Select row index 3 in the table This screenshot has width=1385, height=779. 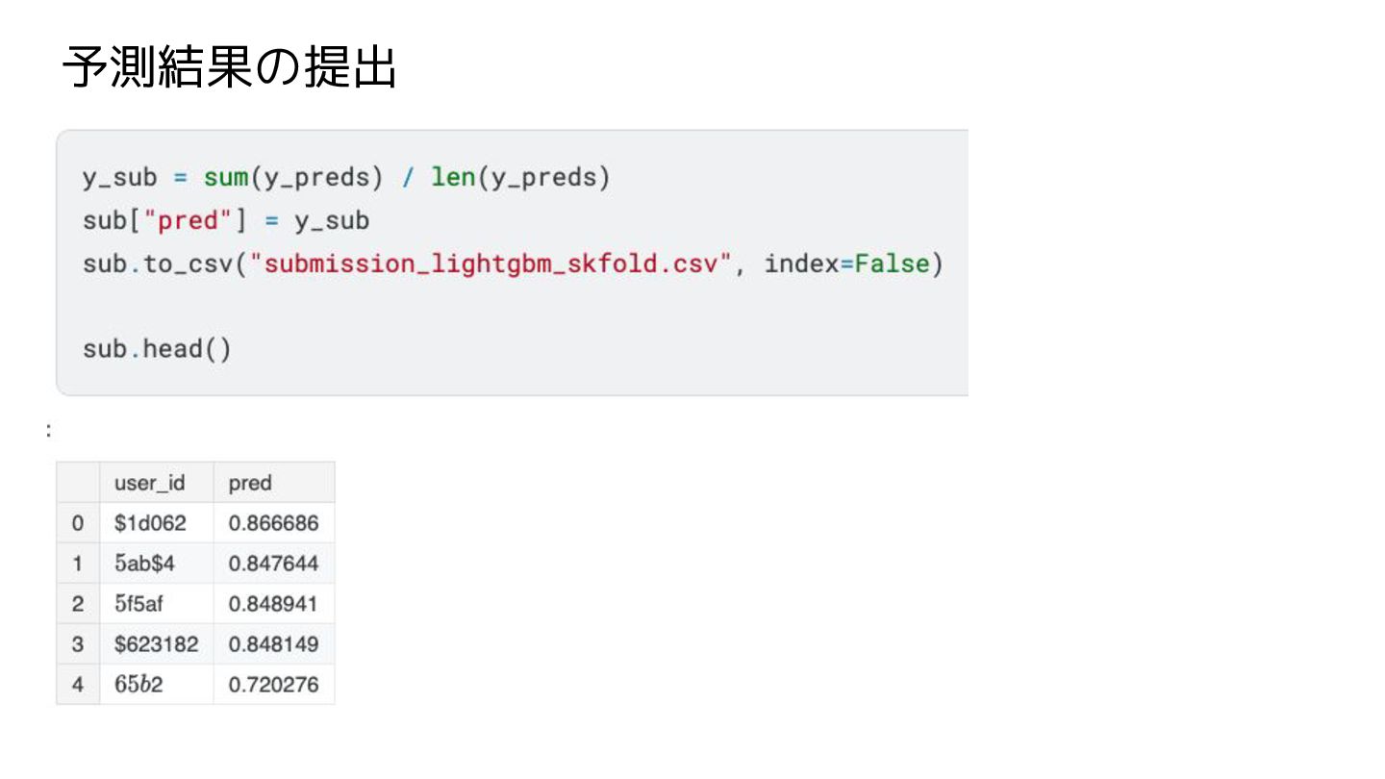point(78,644)
